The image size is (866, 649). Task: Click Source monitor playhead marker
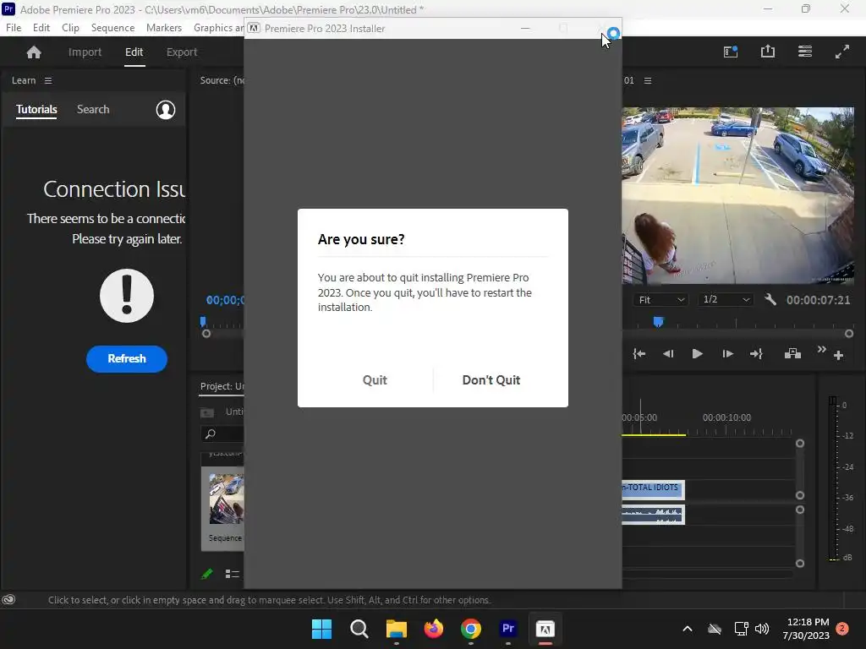coord(203,321)
